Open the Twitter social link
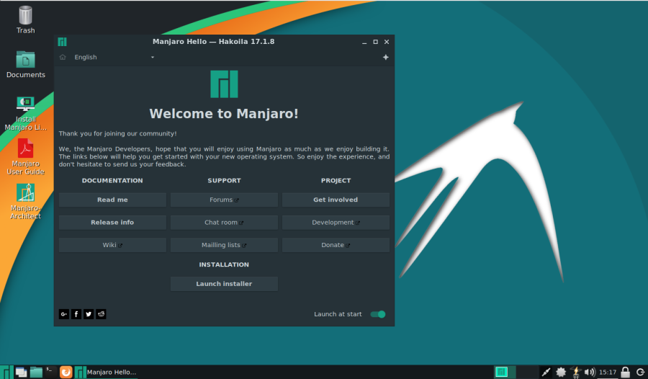 (89, 314)
